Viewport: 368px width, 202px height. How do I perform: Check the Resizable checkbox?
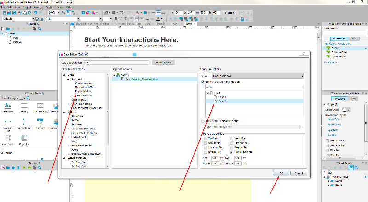tap(231, 148)
